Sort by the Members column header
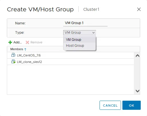Viewport: 147px width, 116px height. (17, 49)
